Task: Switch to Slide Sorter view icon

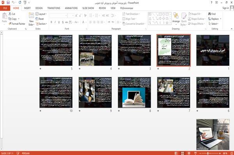Action: 183,153
